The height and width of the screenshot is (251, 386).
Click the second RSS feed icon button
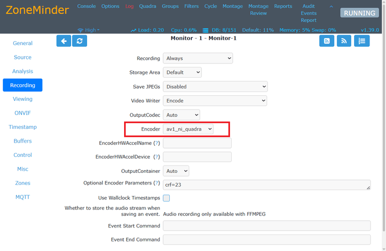tap(344, 41)
